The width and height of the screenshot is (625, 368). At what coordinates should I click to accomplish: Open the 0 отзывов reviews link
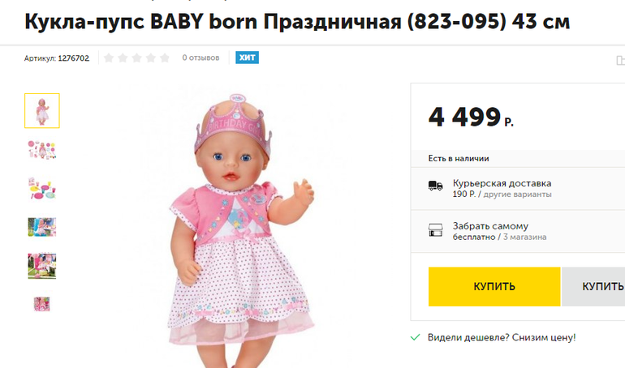click(201, 58)
